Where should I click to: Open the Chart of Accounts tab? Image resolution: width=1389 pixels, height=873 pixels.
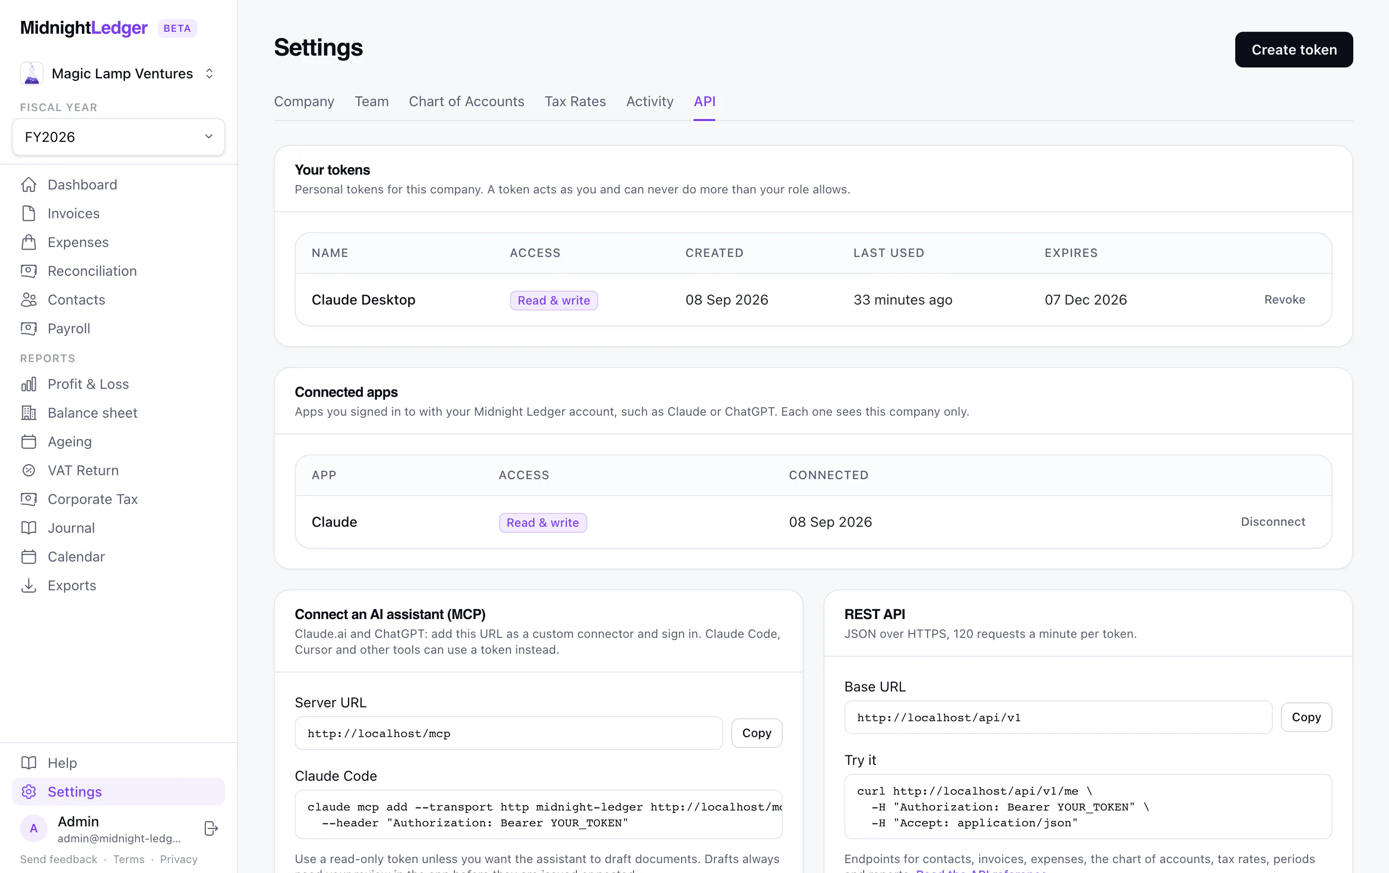[x=467, y=102]
